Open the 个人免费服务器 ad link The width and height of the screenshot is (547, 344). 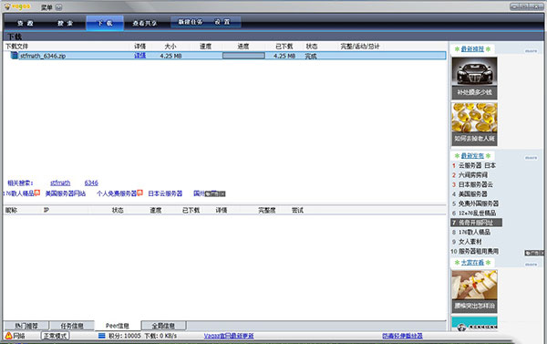point(117,193)
